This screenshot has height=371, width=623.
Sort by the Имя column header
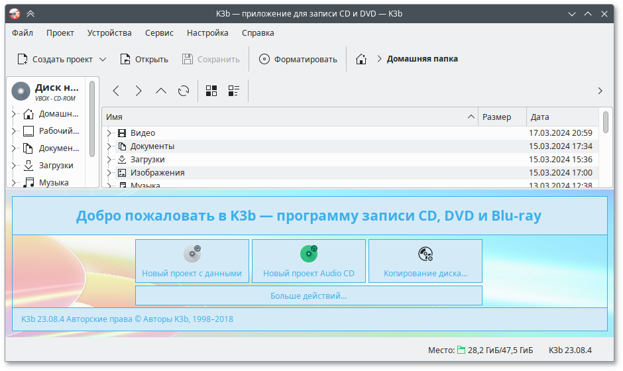pyautogui.click(x=290, y=117)
